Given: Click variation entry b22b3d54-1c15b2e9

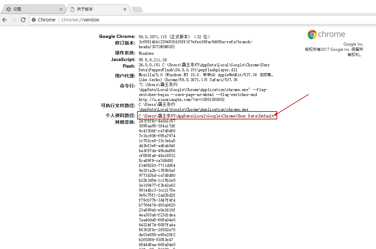Looking at the screenshot, I should [x=157, y=180].
